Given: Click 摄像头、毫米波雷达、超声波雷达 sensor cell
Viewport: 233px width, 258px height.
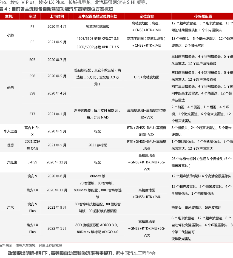Looking at the screenshot, I should pyautogui.click(x=196, y=208).
